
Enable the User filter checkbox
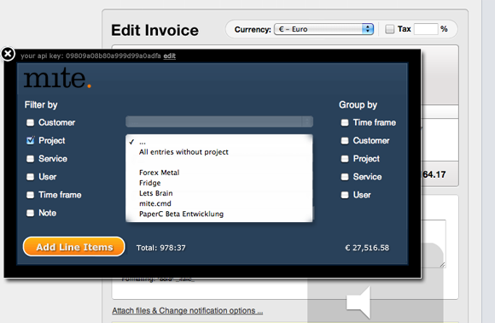tap(31, 177)
